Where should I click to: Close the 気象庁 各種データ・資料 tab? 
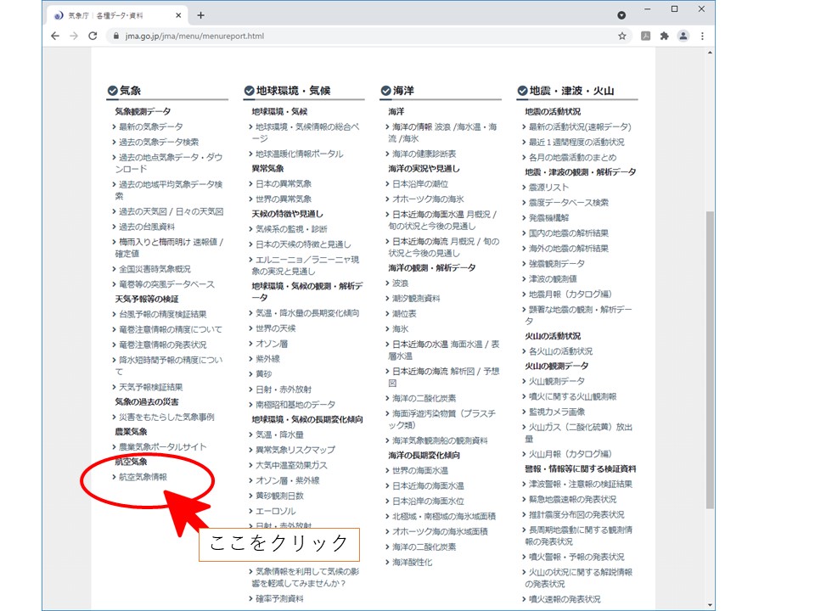tap(178, 15)
